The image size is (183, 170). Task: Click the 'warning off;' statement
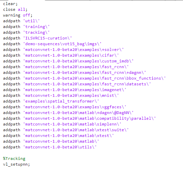tap(18, 15)
